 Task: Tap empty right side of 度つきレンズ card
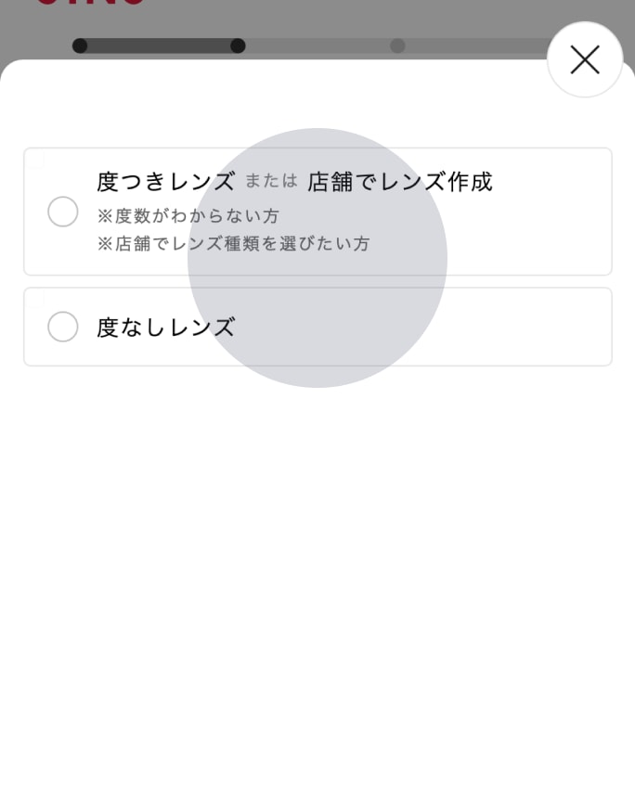pyautogui.click(x=548, y=232)
